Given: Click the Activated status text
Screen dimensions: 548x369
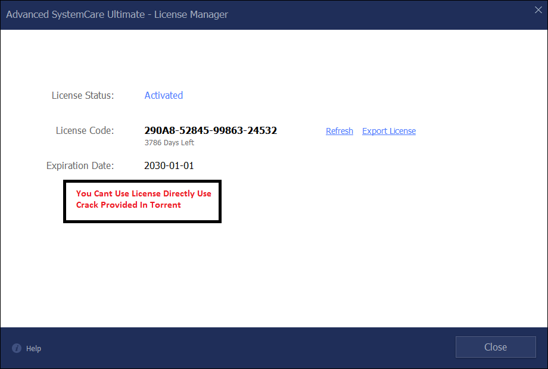Looking at the screenshot, I should tap(164, 95).
